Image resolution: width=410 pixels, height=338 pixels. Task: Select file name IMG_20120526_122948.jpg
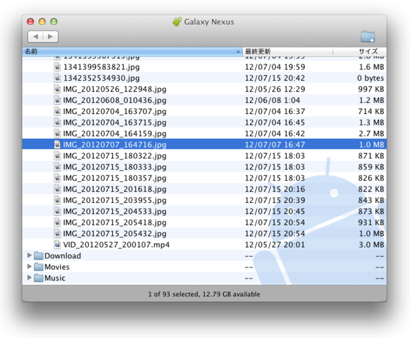pos(115,90)
